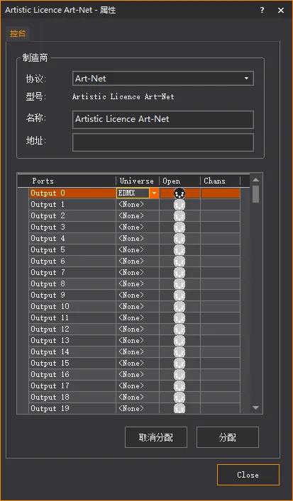Click the scrollbar down arrow in ports list
This screenshot has width=293, height=501.
[x=255, y=407]
